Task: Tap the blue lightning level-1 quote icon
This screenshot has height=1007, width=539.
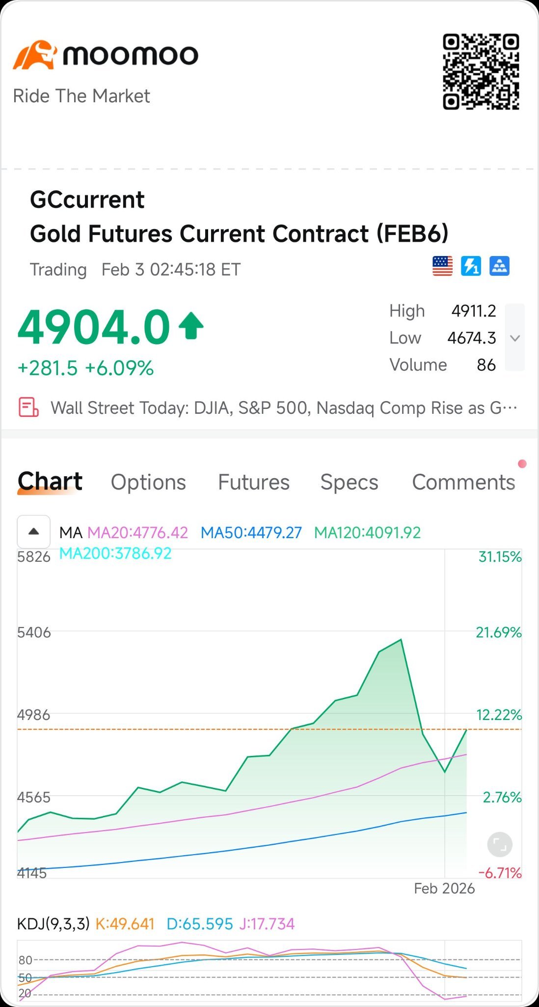Action: (x=471, y=266)
